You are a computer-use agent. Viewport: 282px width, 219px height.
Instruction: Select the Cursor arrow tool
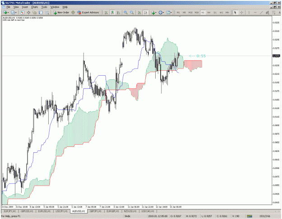tap(235, 13)
